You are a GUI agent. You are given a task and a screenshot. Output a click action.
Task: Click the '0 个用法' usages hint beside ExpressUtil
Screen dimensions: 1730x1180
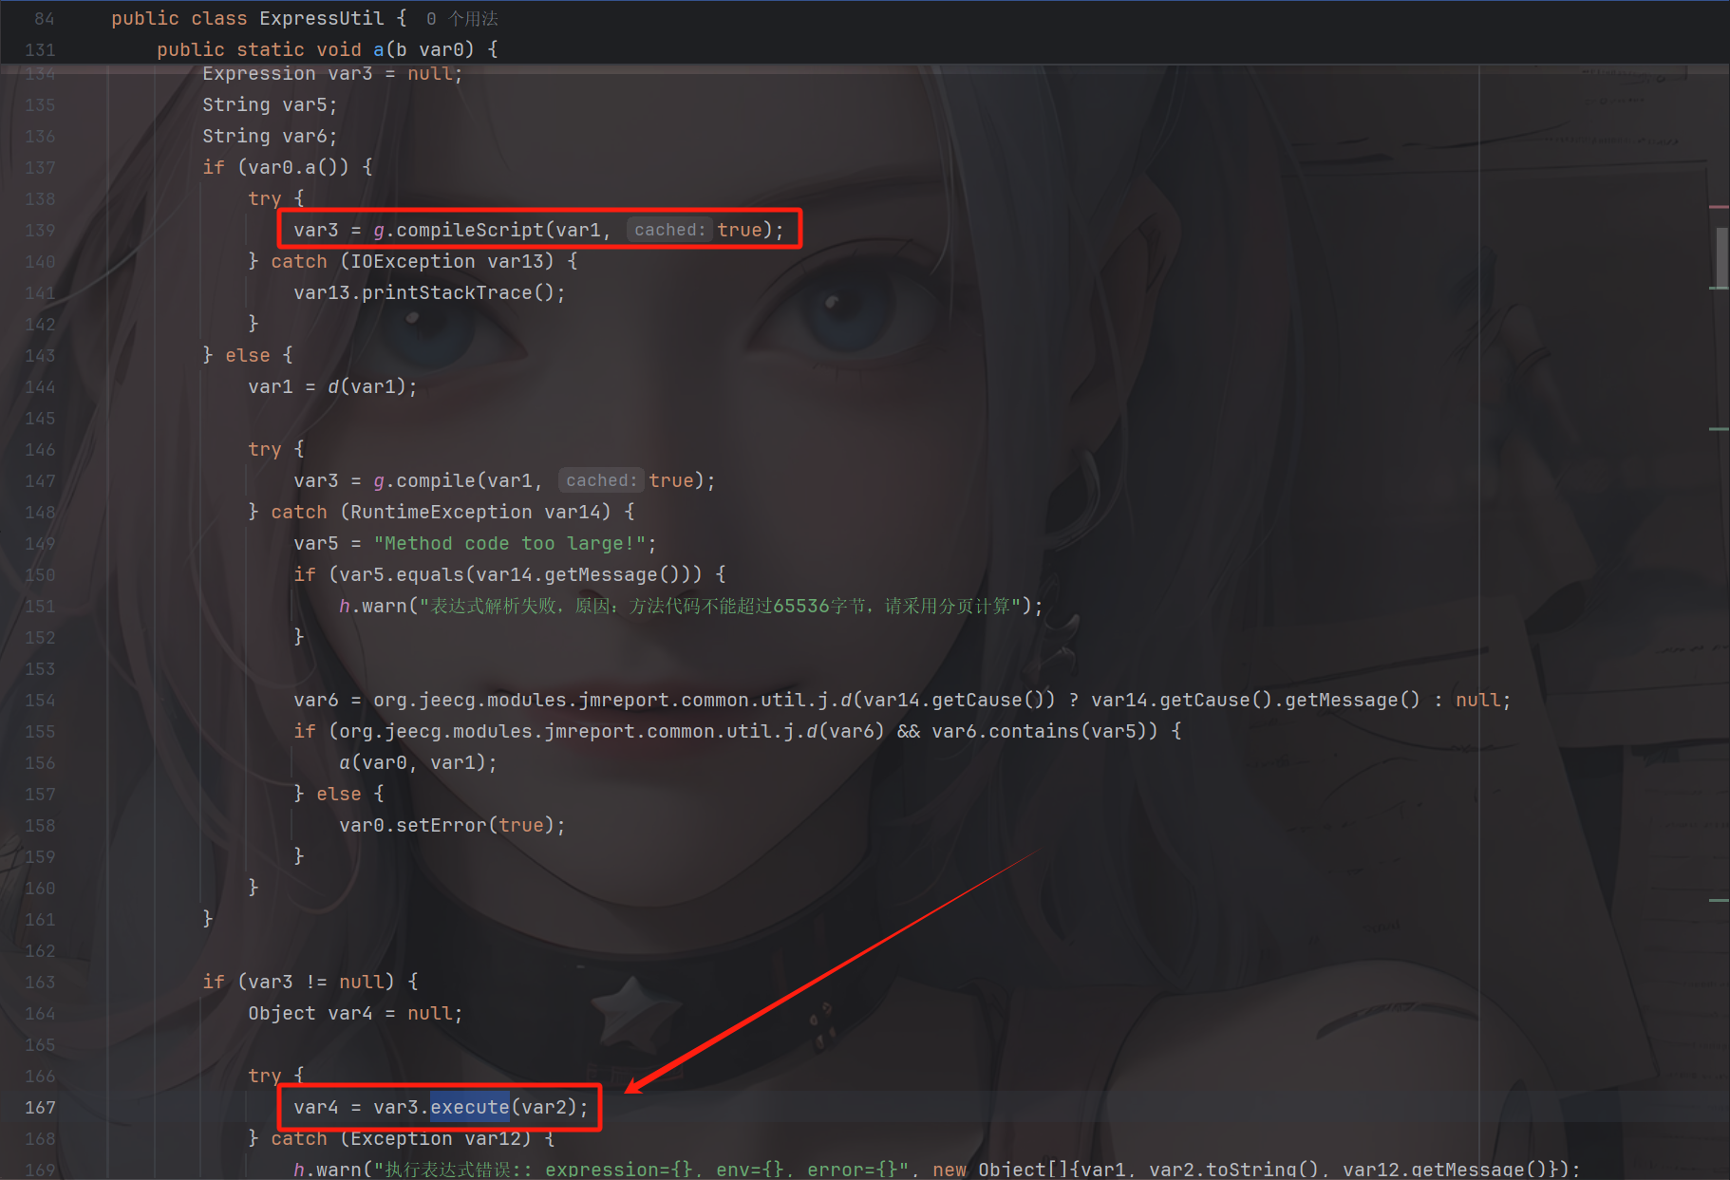(461, 18)
